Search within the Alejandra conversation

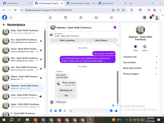coord(145,47)
